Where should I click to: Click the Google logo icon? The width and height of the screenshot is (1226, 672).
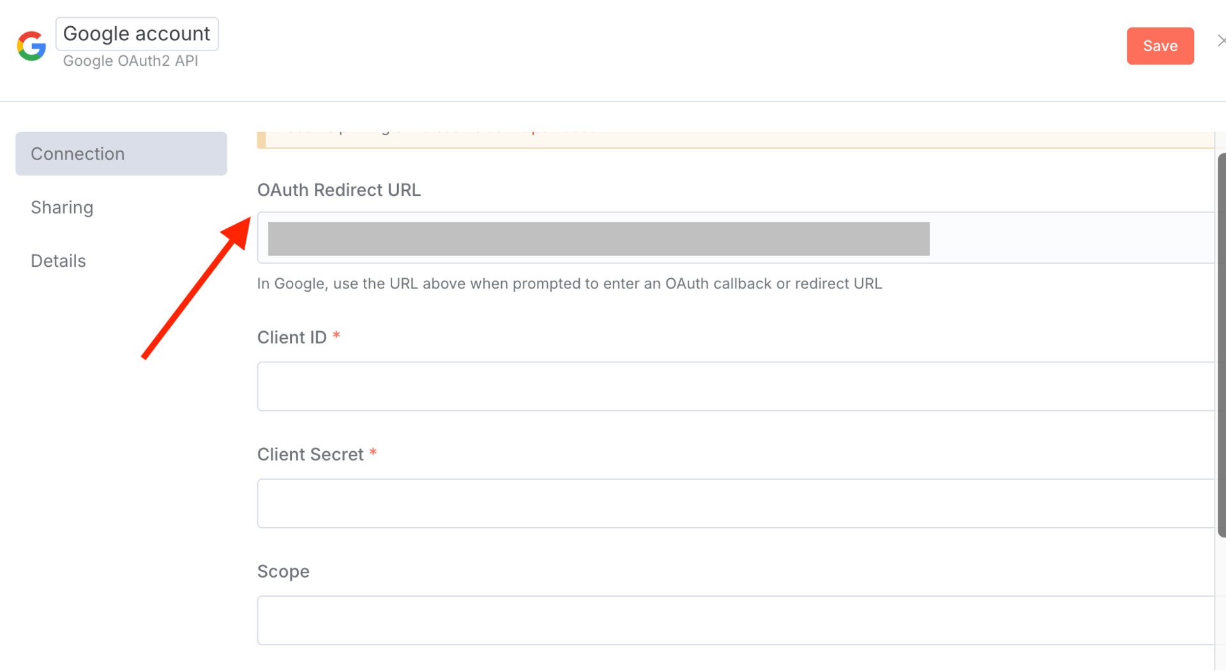click(31, 46)
